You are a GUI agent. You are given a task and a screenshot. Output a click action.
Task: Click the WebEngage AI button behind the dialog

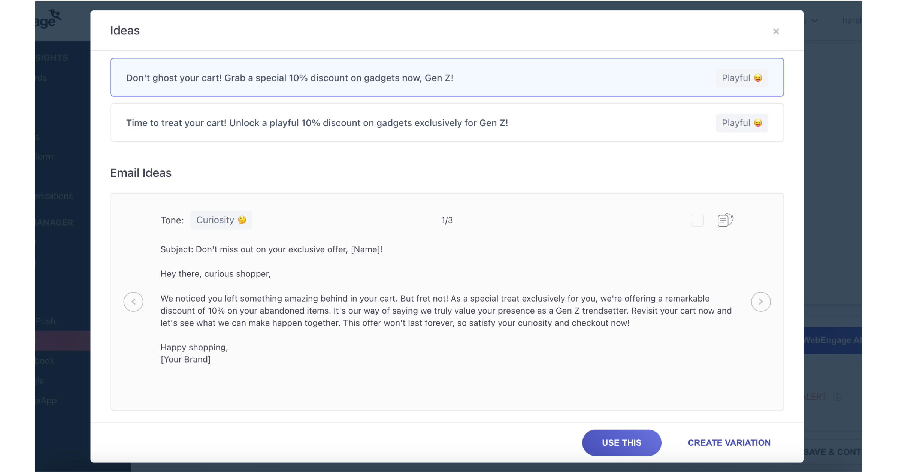(x=832, y=340)
